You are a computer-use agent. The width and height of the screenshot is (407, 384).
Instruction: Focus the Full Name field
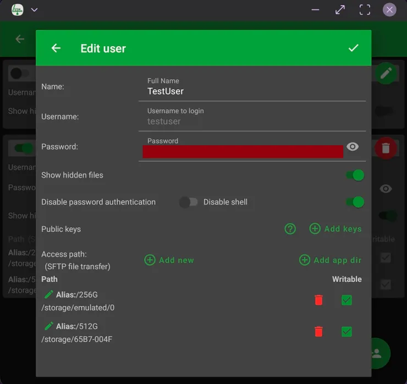[252, 89]
